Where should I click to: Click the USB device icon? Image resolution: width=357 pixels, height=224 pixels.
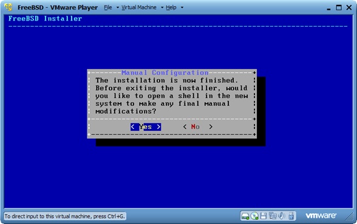[x=291, y=216]
